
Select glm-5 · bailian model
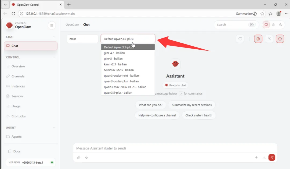pyautogui.click(x=128, y=59)
